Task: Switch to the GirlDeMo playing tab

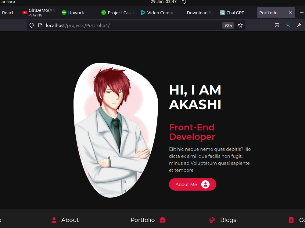Action: [x=39, y=12]
